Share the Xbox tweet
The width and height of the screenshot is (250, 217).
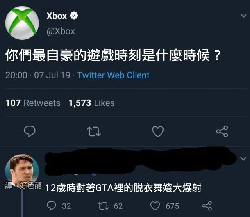point(222,132)
